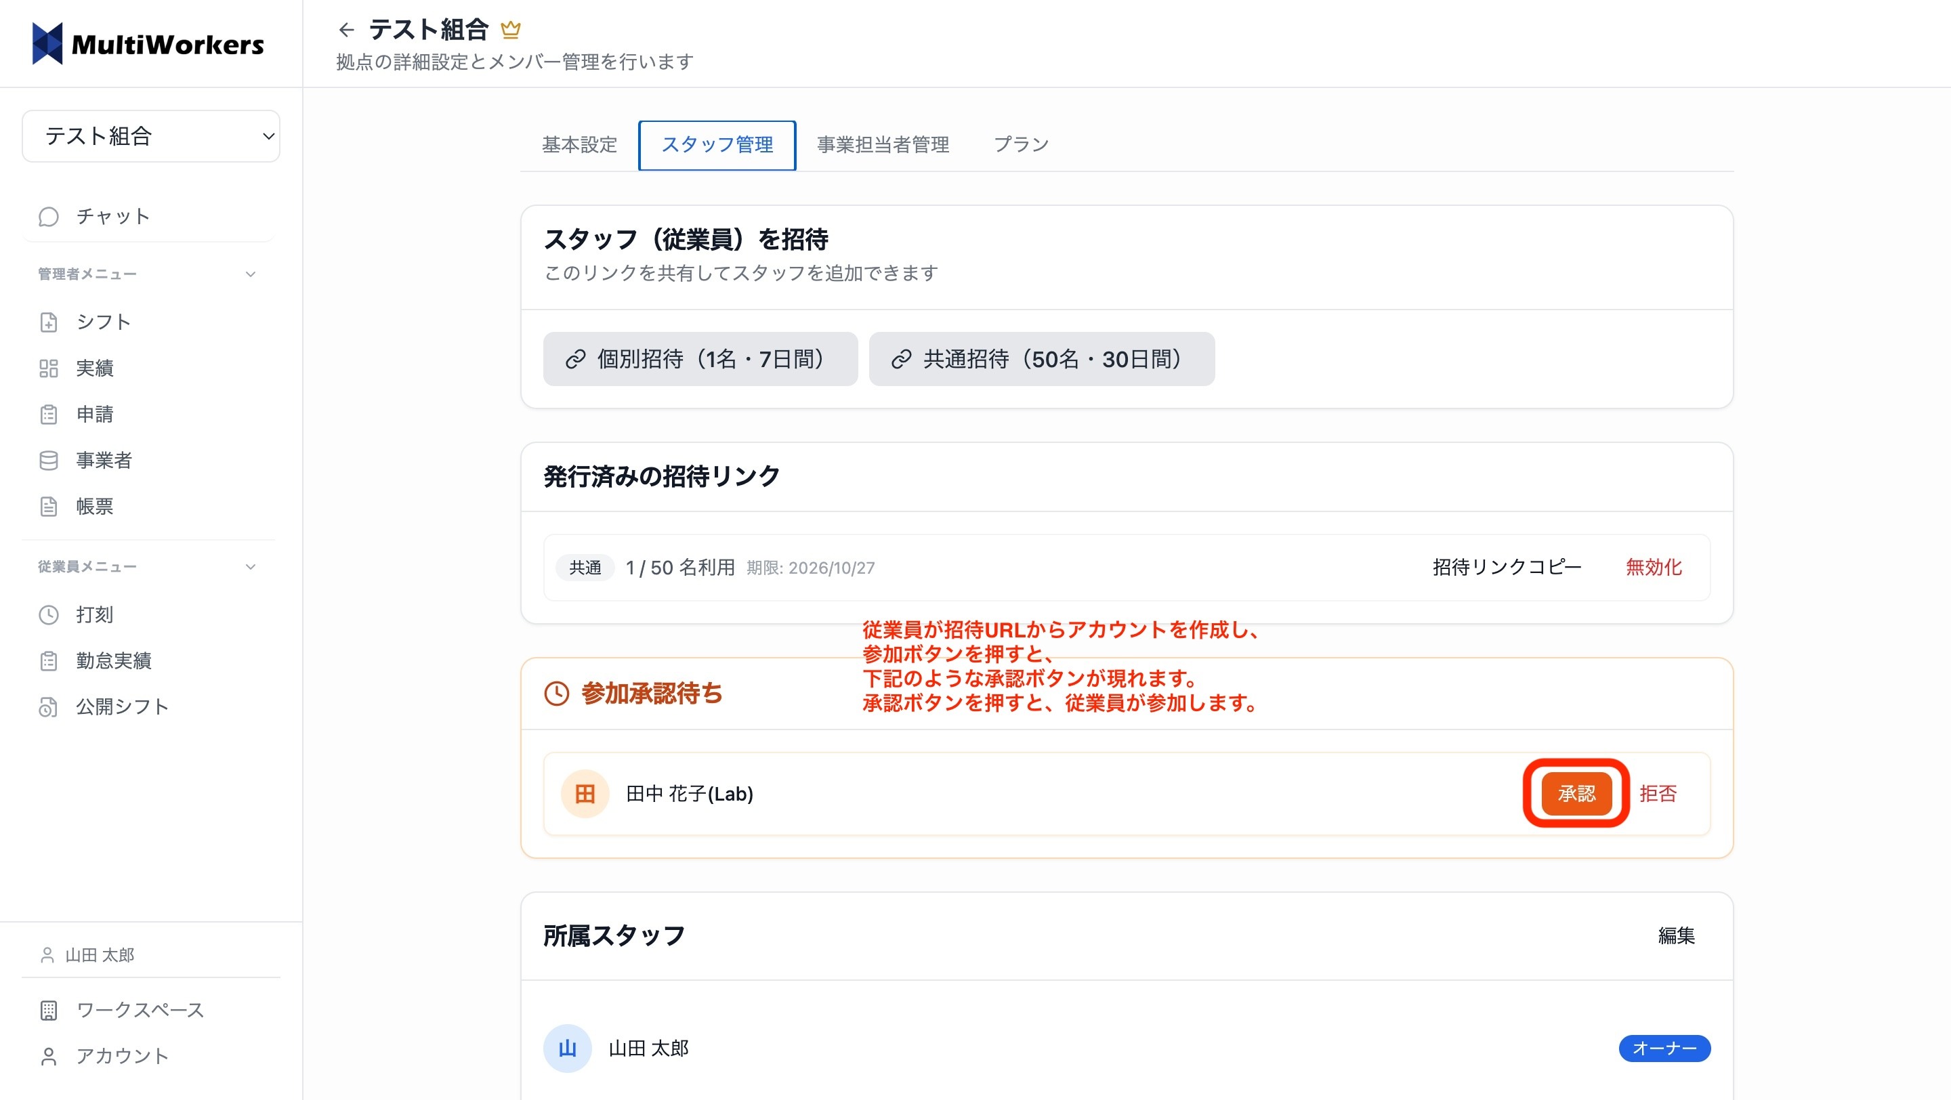Reject 田中 花子 with 拒否
This screenshot has width=1951, height=1100.
1658,793
